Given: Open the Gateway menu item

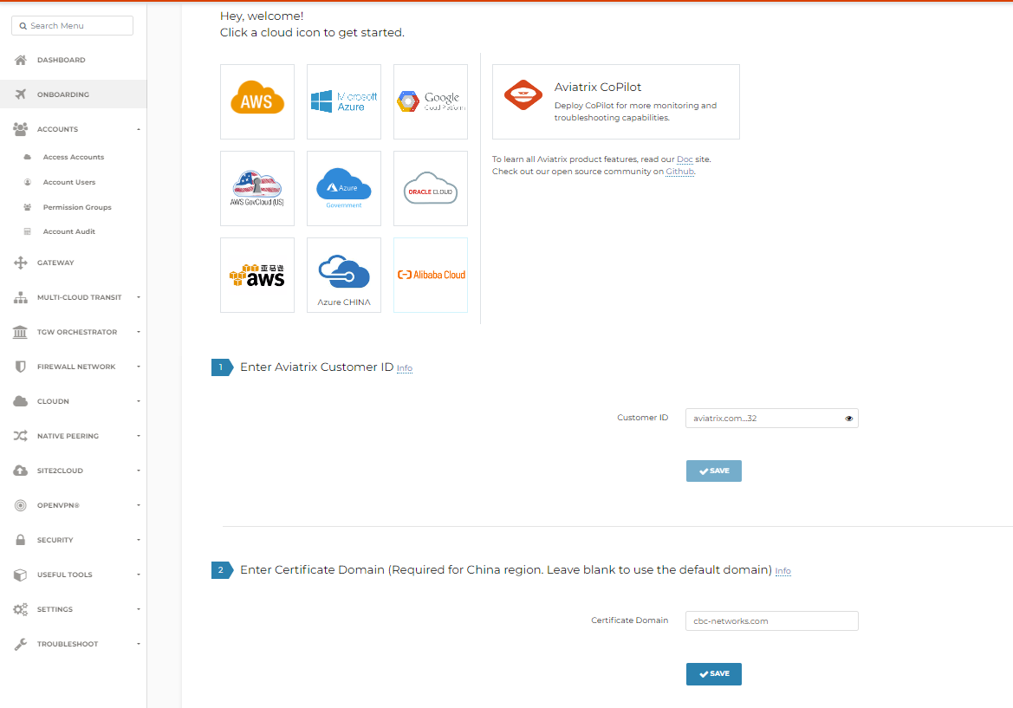Looking at the screenshot, I should point(55,263).
